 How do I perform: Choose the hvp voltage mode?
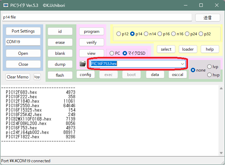pyautogui.click(x=210, y=75)
